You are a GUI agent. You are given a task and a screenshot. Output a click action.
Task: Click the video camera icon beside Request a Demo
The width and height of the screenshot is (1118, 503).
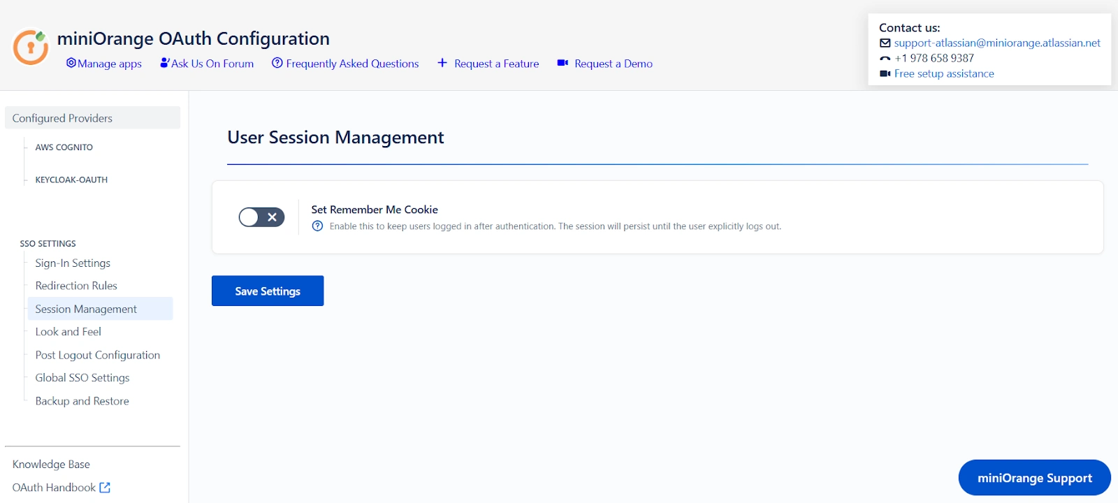562,63
